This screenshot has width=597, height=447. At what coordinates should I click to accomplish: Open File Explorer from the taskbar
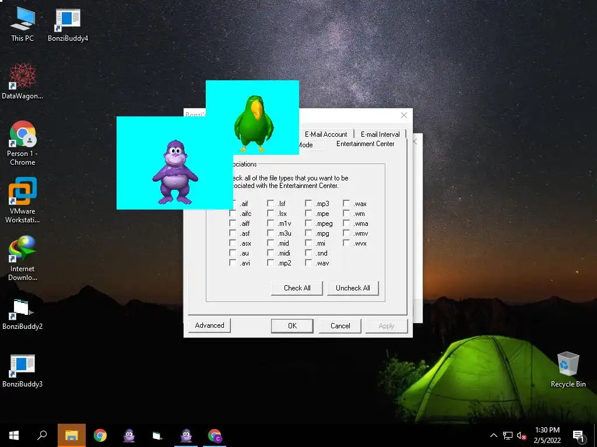point(71,435)
